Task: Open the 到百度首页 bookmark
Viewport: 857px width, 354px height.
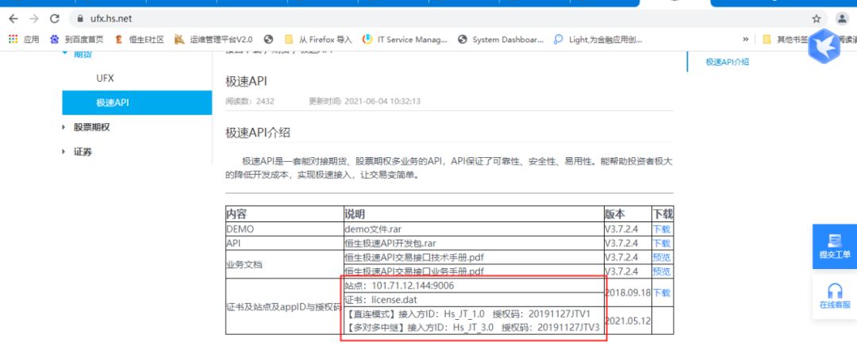Action: tap(77, 40)
